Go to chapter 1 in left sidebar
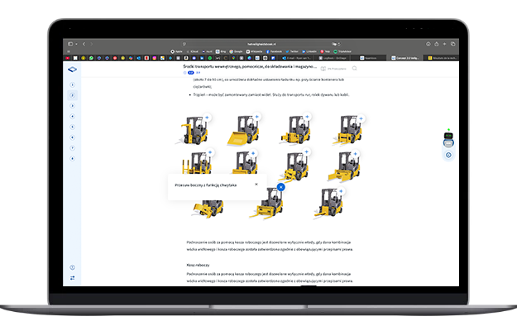This screenshot has width=517, height=331. click(73, 84)
